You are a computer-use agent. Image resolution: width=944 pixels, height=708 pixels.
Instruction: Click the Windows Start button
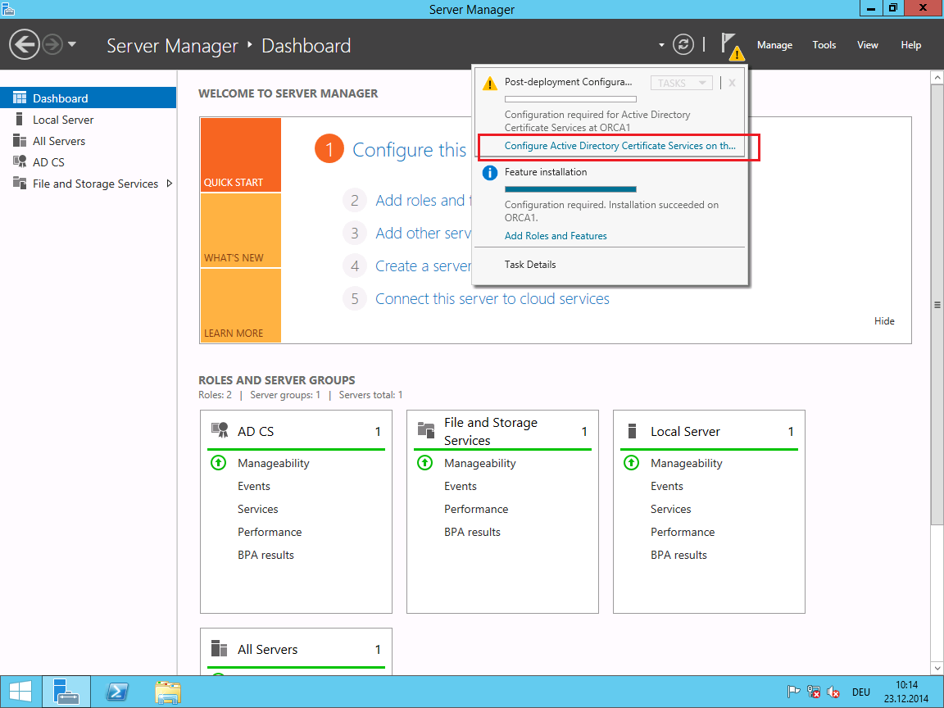click(x=20, y=692)
